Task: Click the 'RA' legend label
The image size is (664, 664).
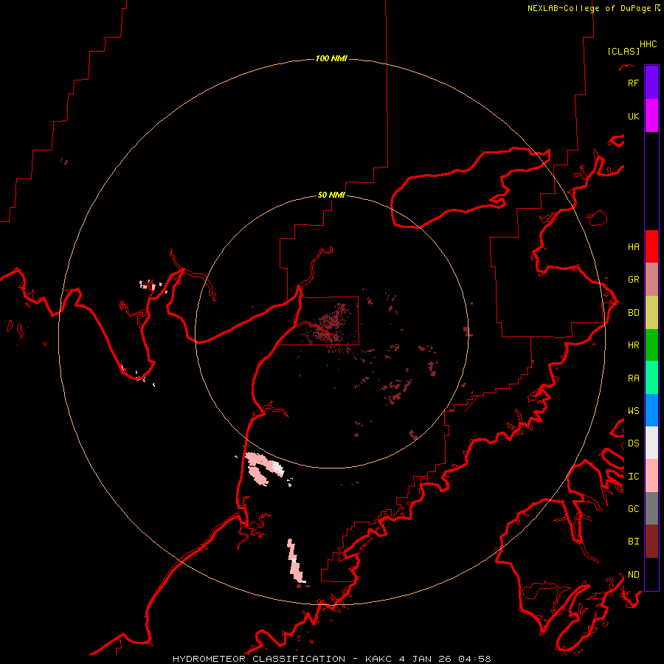Action: (x=633, y=378)
